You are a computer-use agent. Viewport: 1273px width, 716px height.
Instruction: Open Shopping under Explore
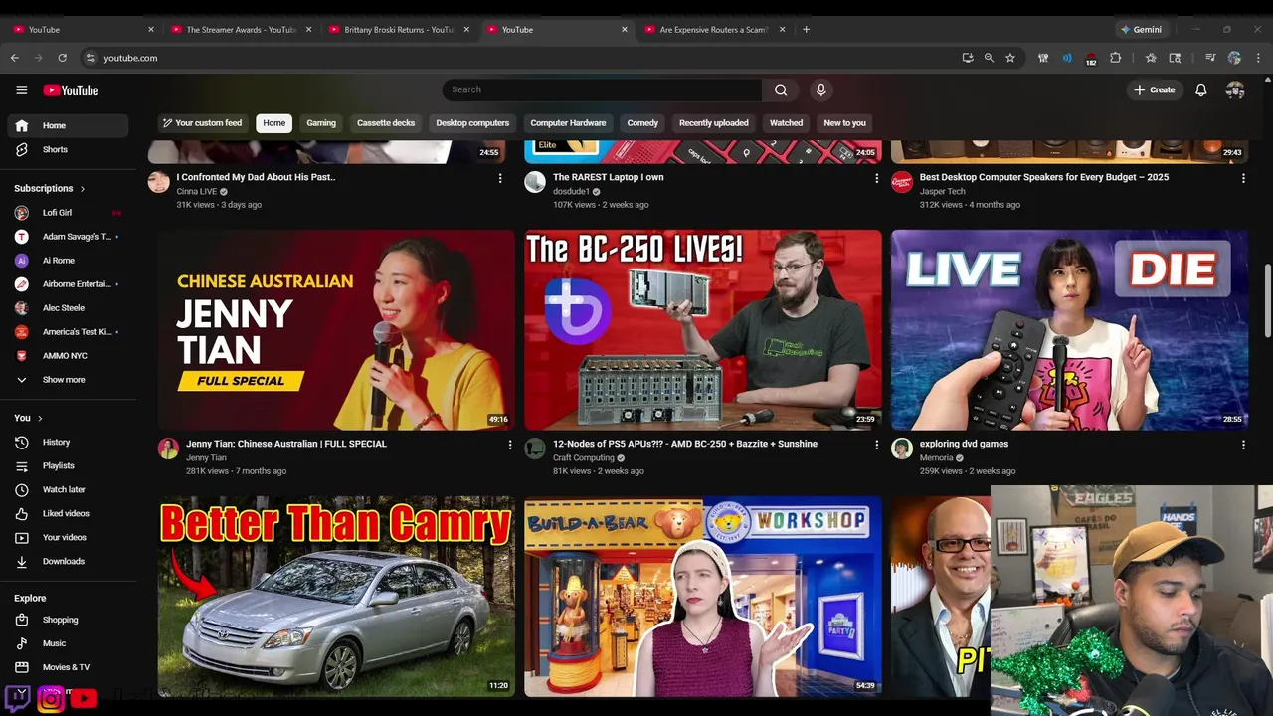click(x=68, y=620)
